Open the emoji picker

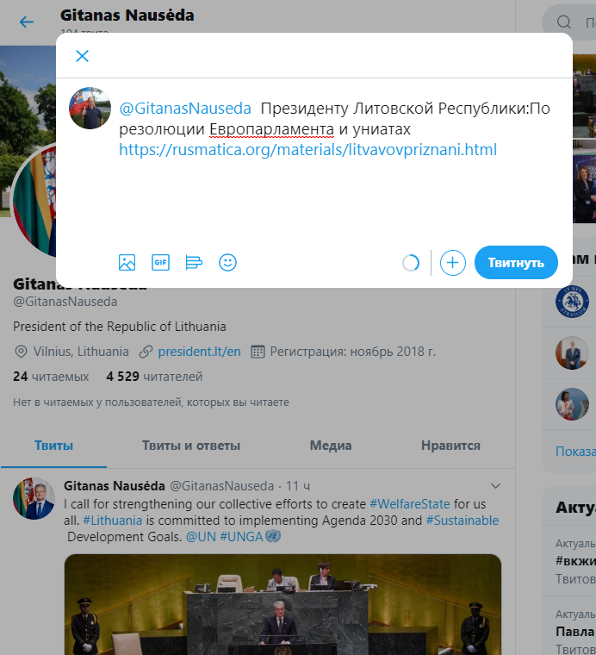coord(227,263)
